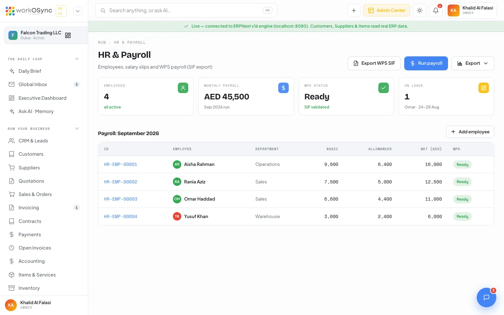The width and height of the screenshot is (504, 315).
Task: Click the Monthly Payroll dollar icon
Action: [x=283, y=88]
